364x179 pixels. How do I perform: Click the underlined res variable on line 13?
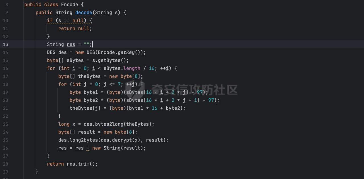[x=71, y=44]
